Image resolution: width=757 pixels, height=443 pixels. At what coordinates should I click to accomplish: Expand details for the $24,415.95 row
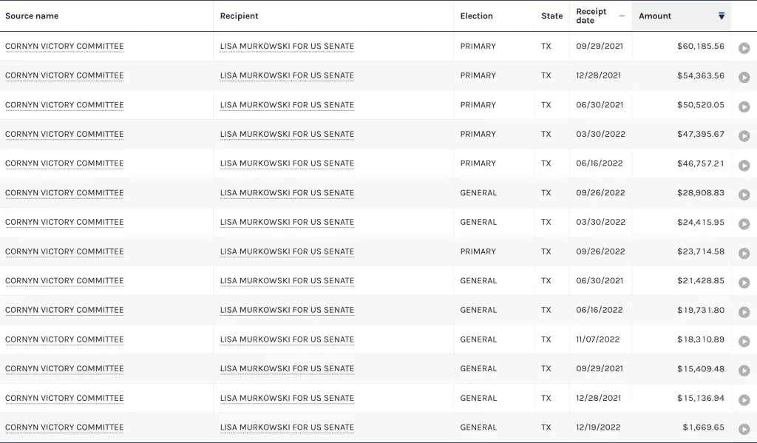pyautogui.click(x=744, y=223)
